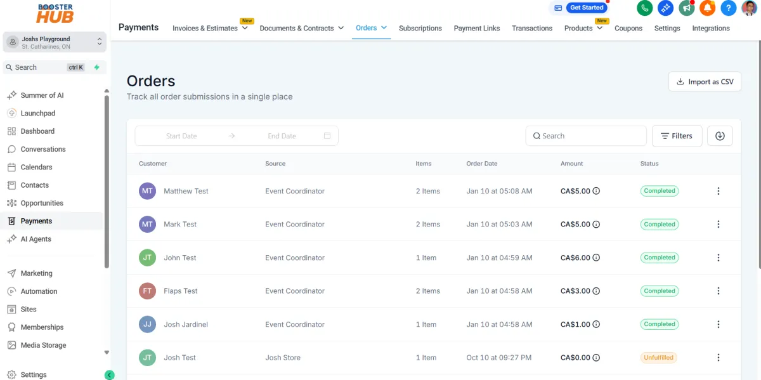Switch workspace via Joshs Playground selector
This screenshot has height=380, width=761.
point(54,43)
